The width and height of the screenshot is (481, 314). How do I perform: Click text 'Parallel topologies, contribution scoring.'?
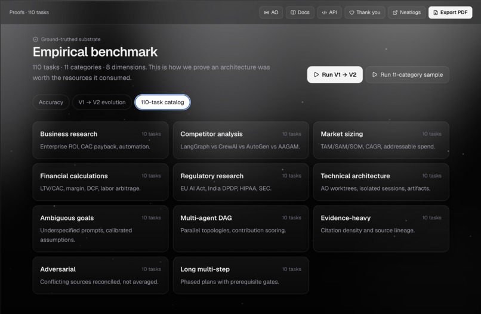click(233, 231)
